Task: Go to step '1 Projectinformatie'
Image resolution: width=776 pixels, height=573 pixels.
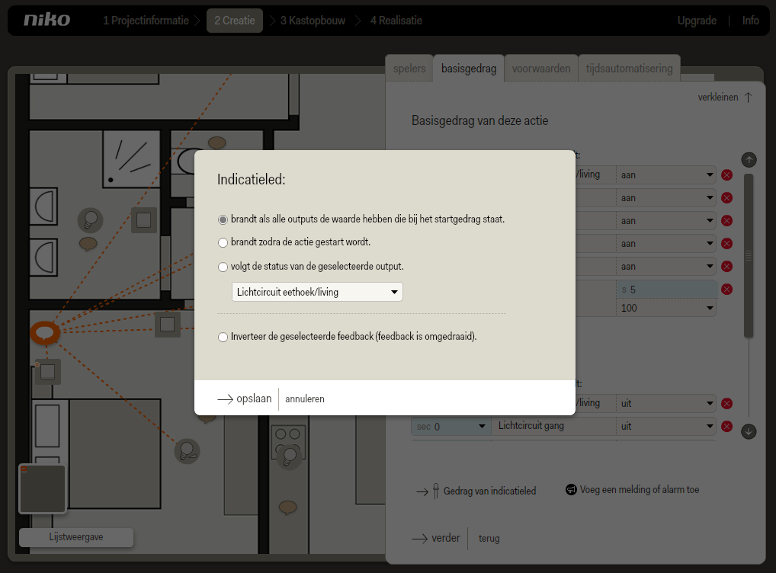Action: 146,21
